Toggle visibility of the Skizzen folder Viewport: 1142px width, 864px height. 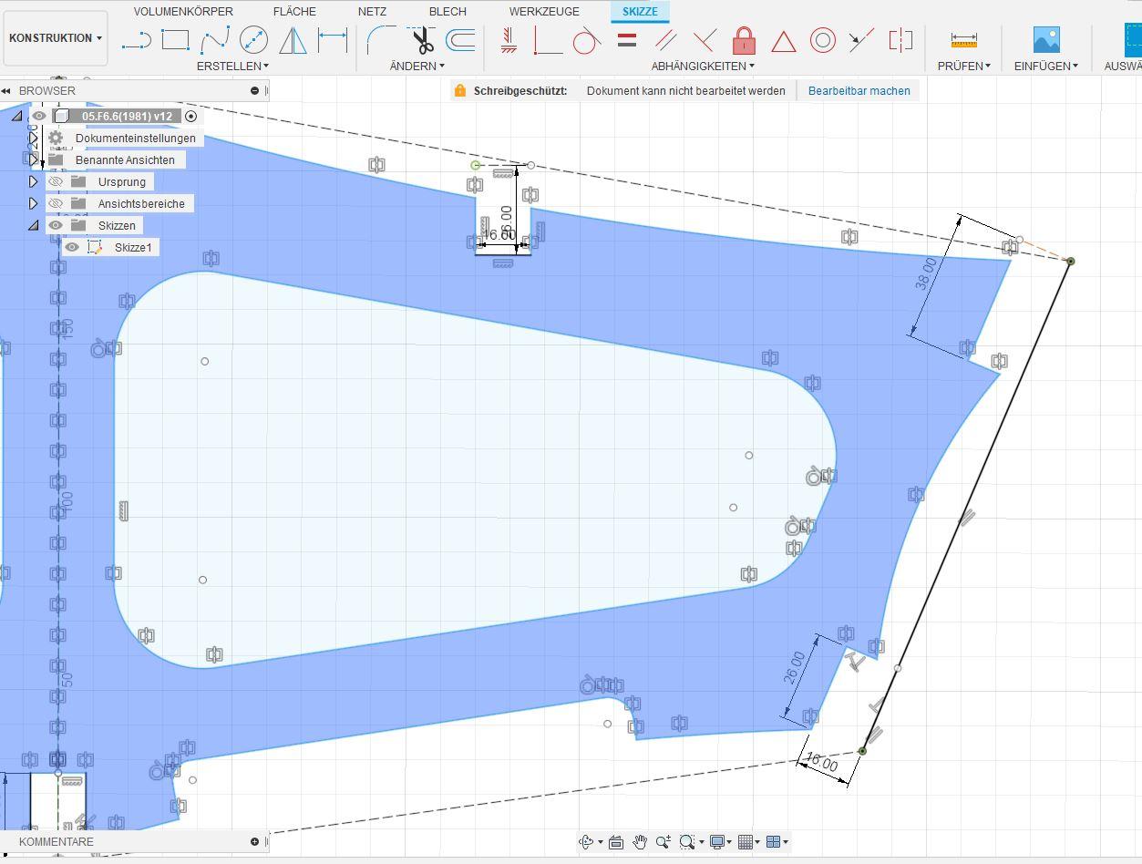click(x=56, y=225)
